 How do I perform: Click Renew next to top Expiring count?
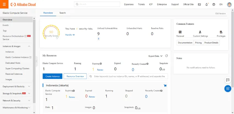pyautogui.click(x=100, y=70)
